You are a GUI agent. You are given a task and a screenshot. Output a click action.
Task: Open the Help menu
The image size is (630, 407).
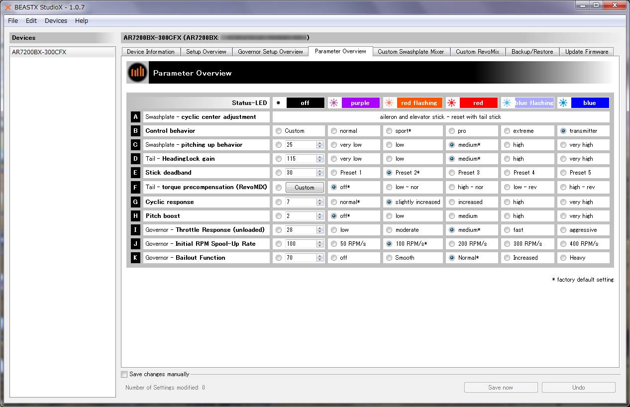[82, 20]
